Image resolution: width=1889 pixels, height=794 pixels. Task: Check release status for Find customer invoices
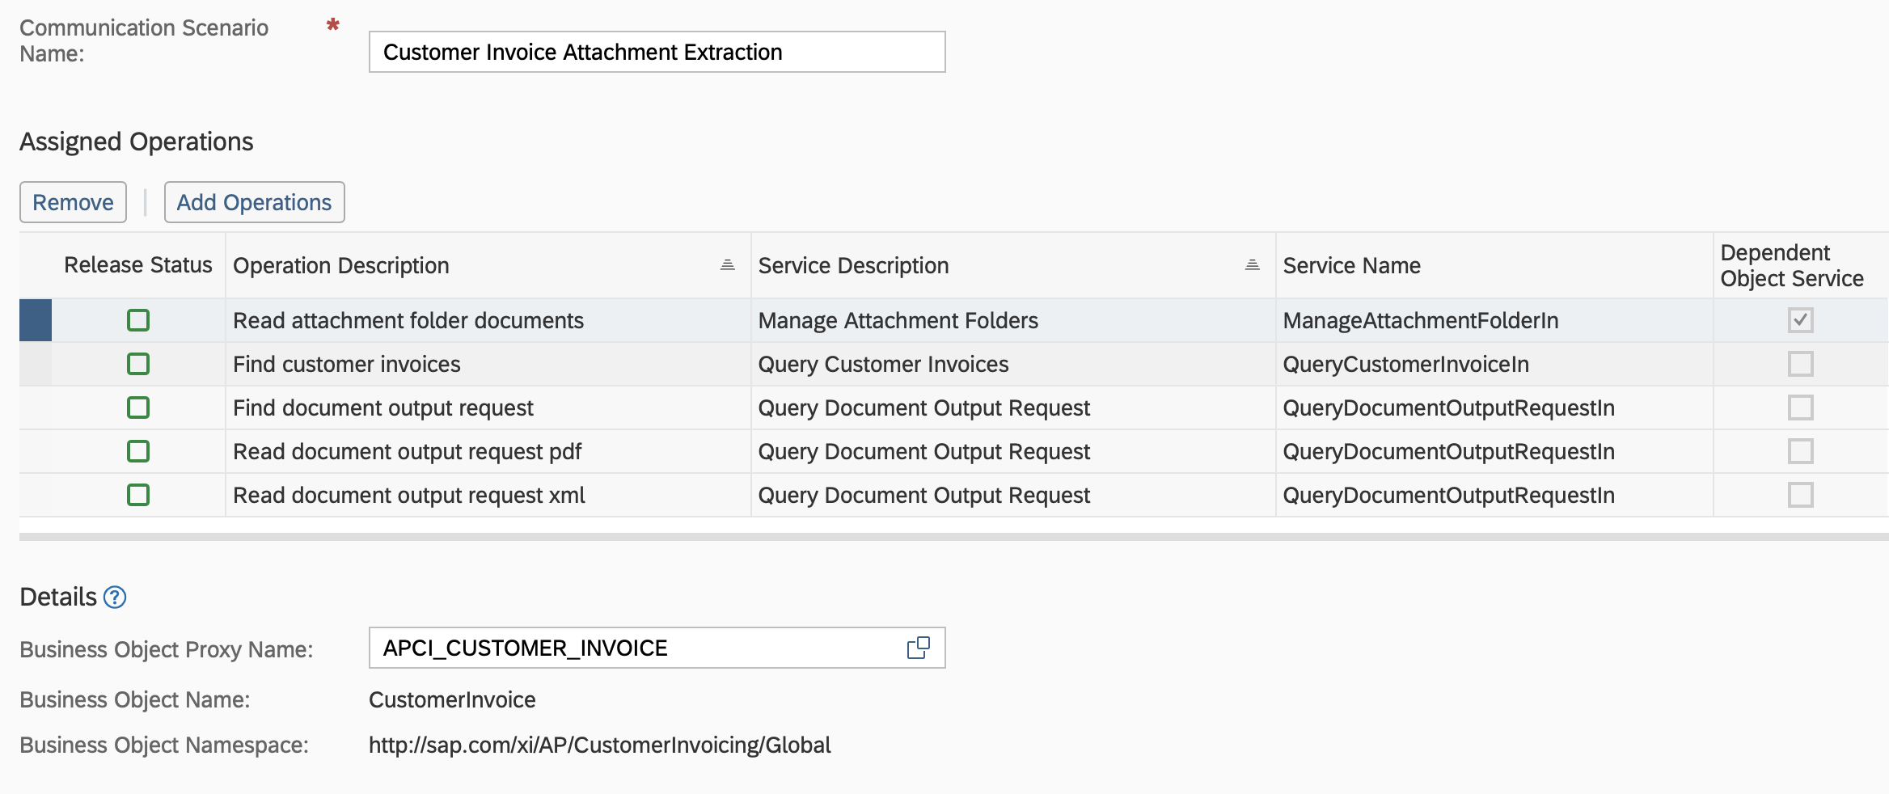click(137, 364)
